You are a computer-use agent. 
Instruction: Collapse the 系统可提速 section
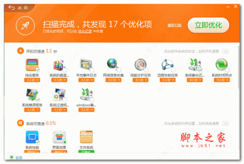[225, 123]
